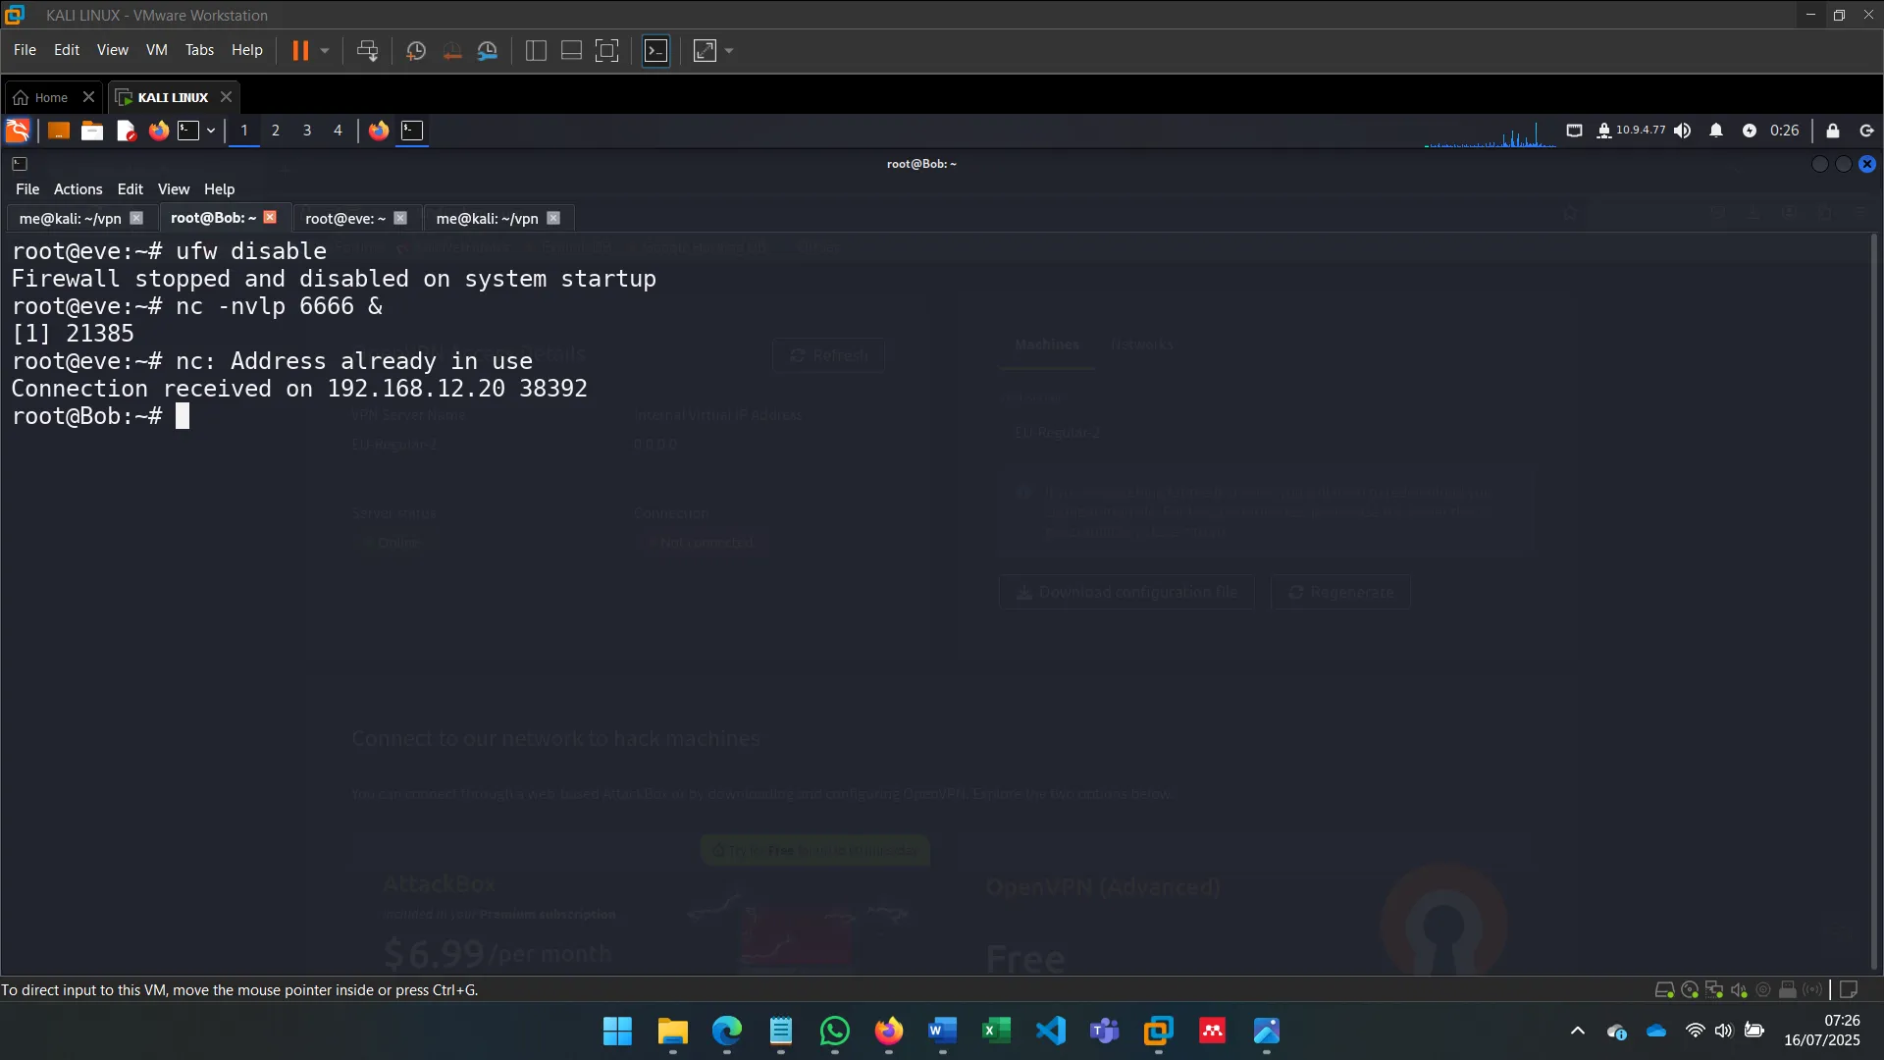Open the VM menu in VMware
The image size is (1884, 1060).
pyautogui.click(x=156, y=49)
